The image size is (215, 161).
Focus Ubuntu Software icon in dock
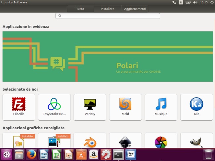(x=81, y=155)
